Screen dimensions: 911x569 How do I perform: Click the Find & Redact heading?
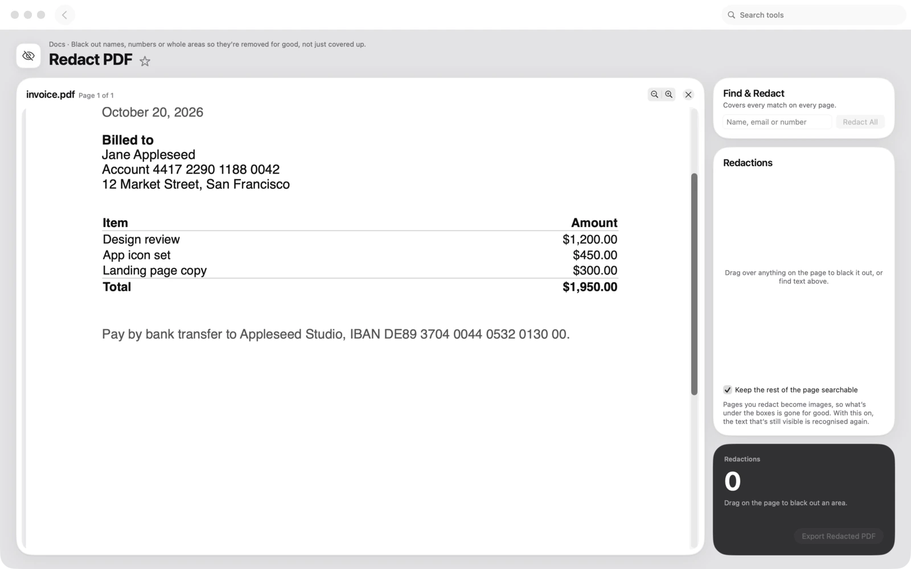pyautogui.click(x=754, y=93)
